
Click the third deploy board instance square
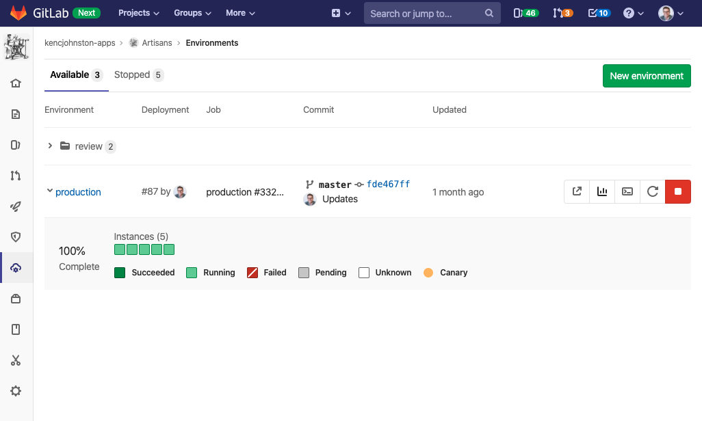(144, 249)
